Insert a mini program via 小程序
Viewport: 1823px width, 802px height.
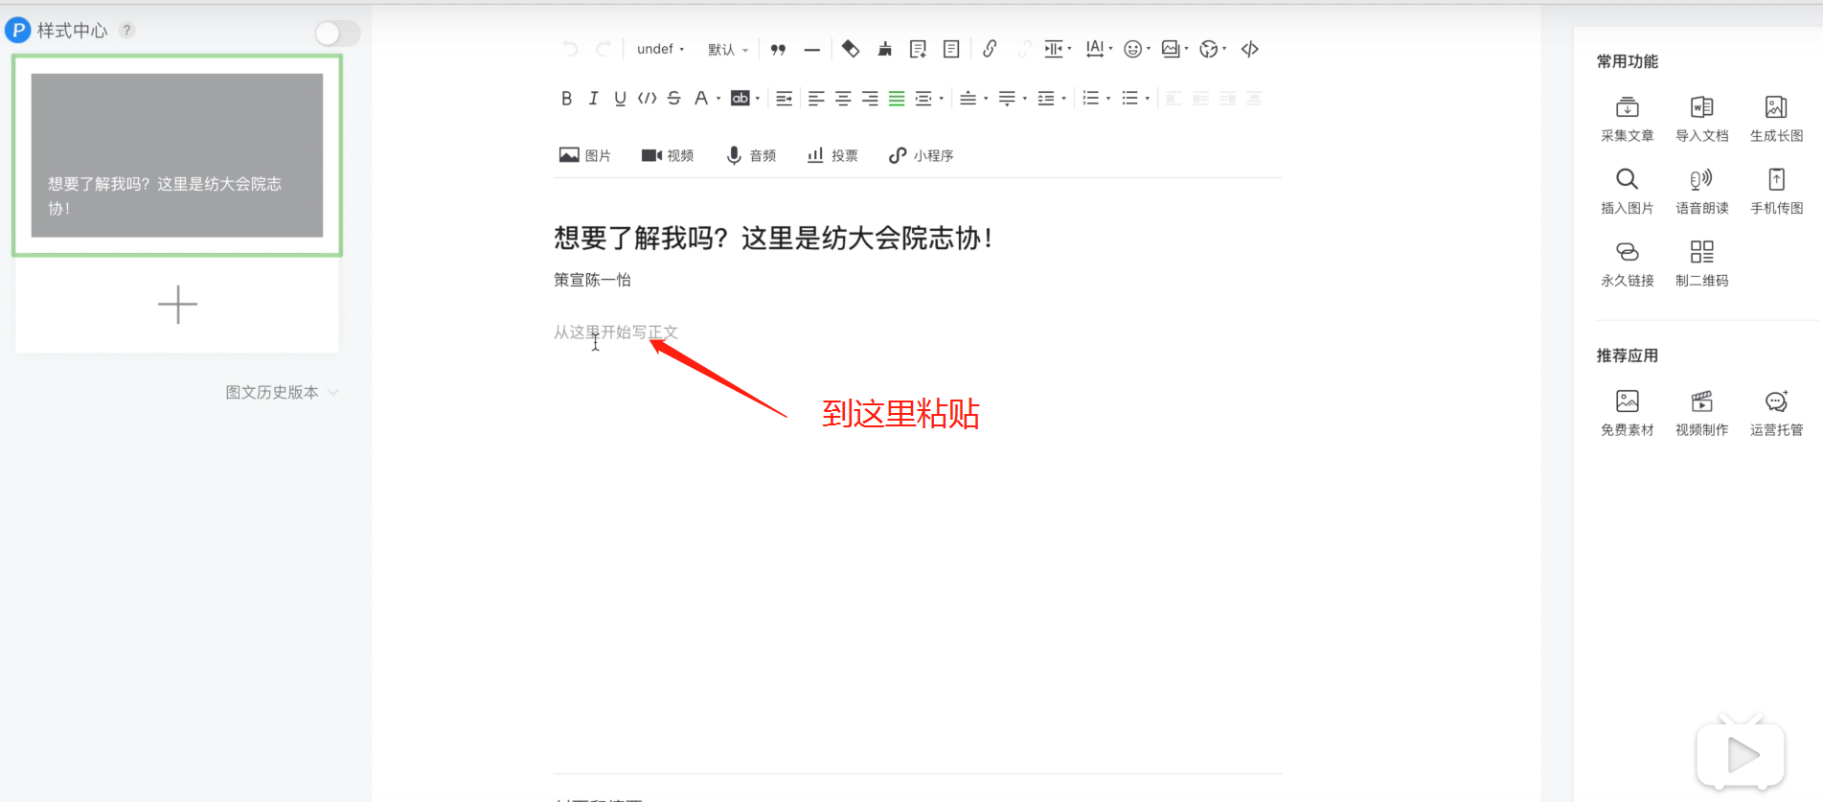tap(922, 155)
